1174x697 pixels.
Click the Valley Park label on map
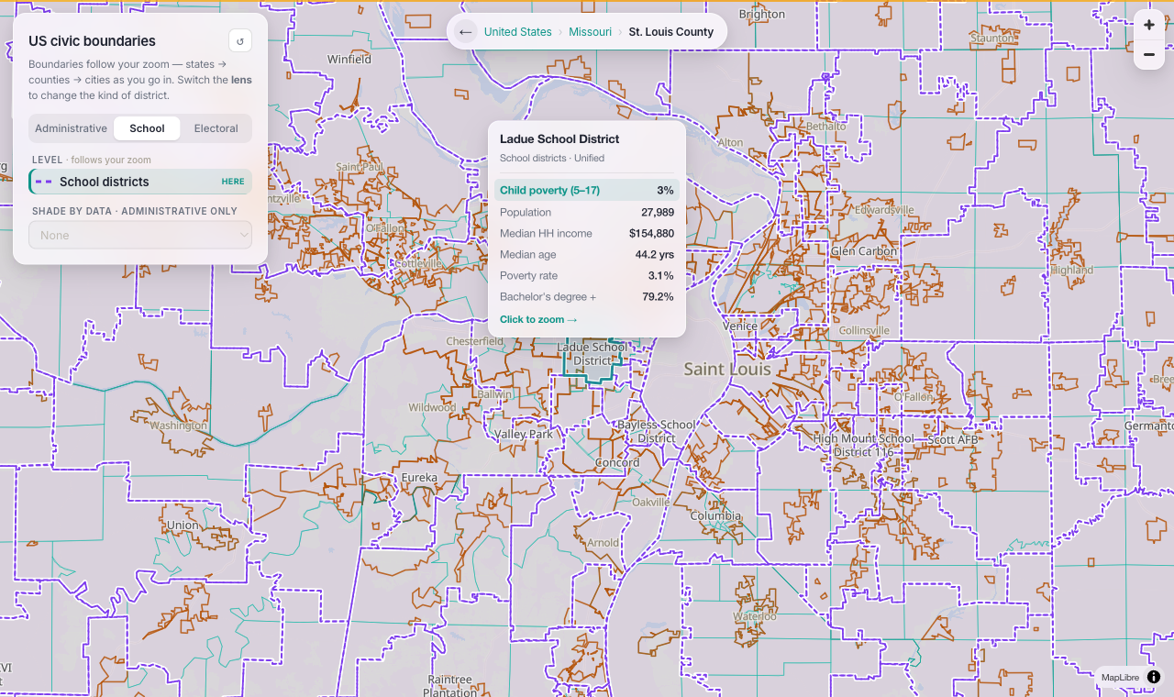pos(524,434)
